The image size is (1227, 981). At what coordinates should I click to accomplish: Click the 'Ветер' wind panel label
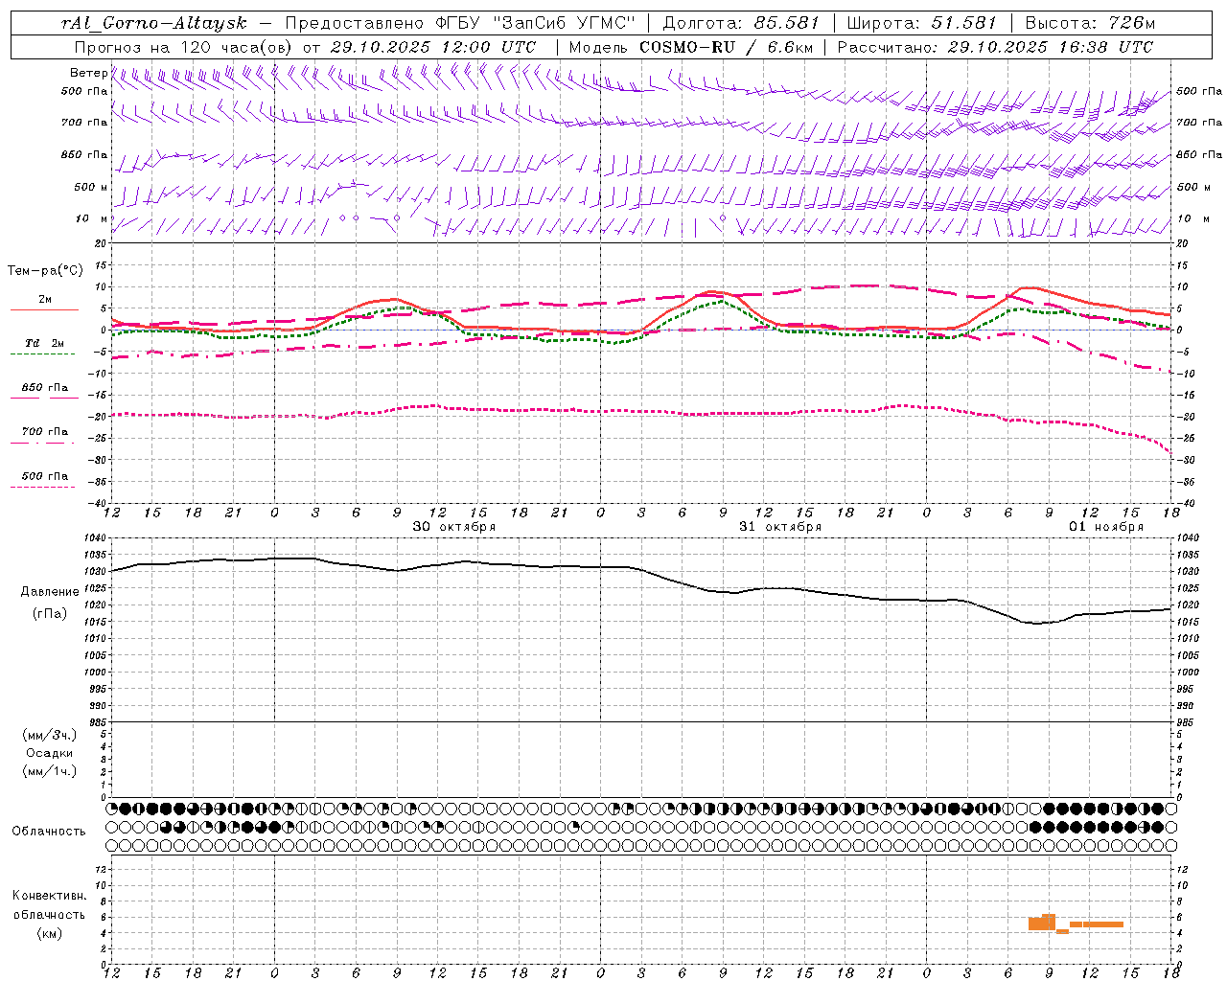[x=88, y=73]
